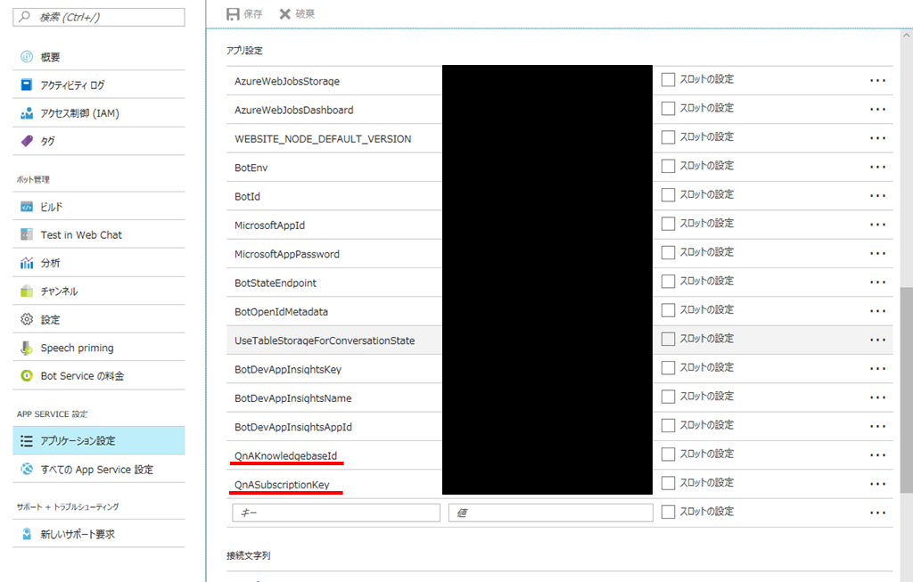
Task: Open the ellipsis menu for BotId row
Action: point(877,195)
